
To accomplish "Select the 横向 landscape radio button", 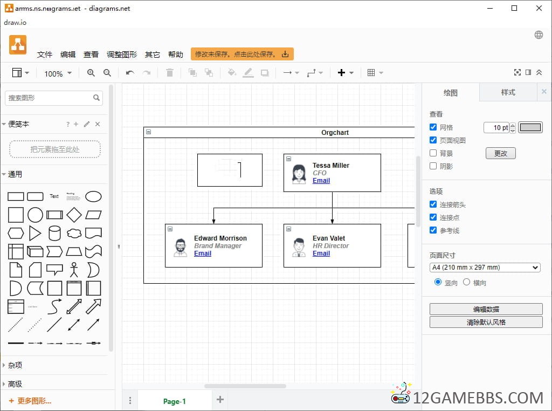I will 467,282.
